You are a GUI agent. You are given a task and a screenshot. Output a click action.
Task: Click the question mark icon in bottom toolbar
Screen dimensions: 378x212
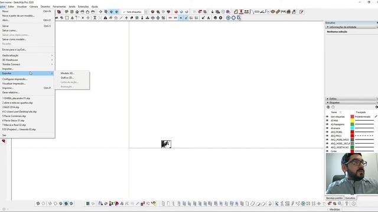click(x=347, y=204)
